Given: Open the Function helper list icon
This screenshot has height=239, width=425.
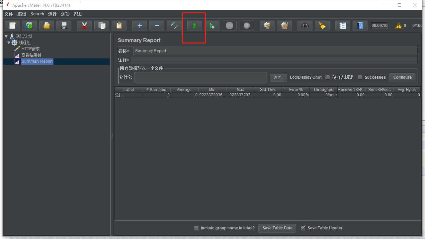Looking at the screenshot, I should point(343,26).
